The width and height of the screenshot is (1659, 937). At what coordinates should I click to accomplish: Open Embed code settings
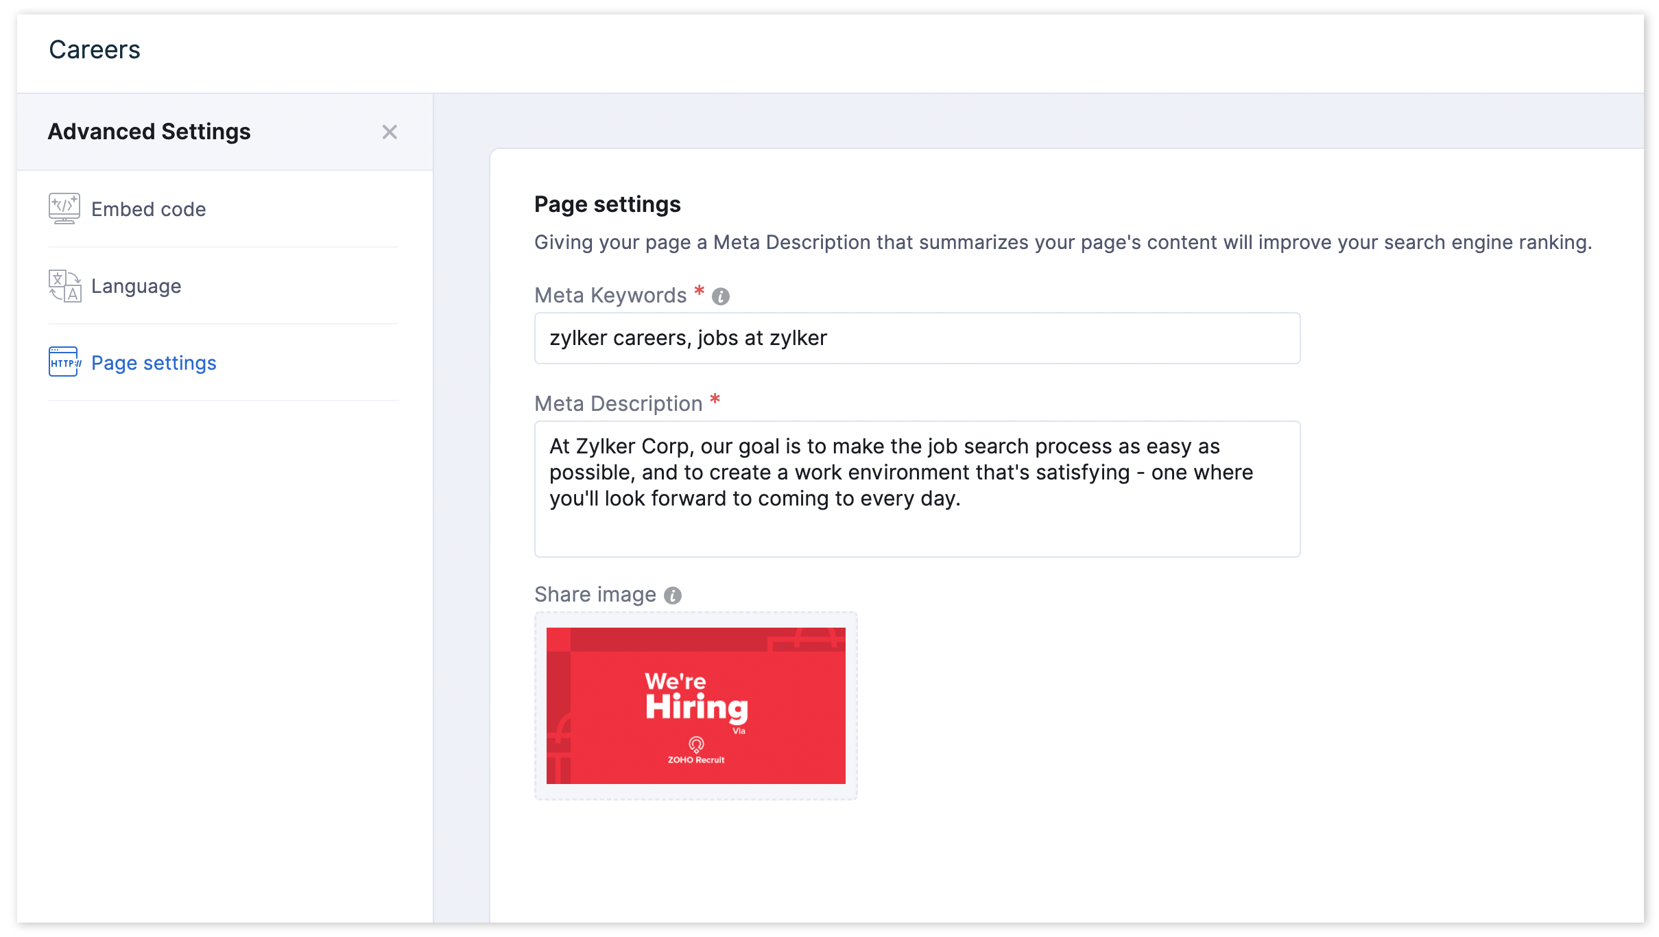coord(148,209)
